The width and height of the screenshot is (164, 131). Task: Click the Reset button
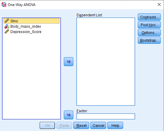click(x=81, y=125)
